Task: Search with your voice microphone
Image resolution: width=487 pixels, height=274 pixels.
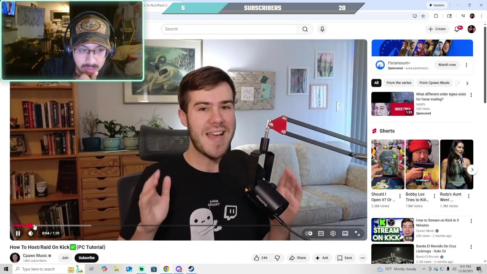Action: pyautogui.click(x=322, y=29)
